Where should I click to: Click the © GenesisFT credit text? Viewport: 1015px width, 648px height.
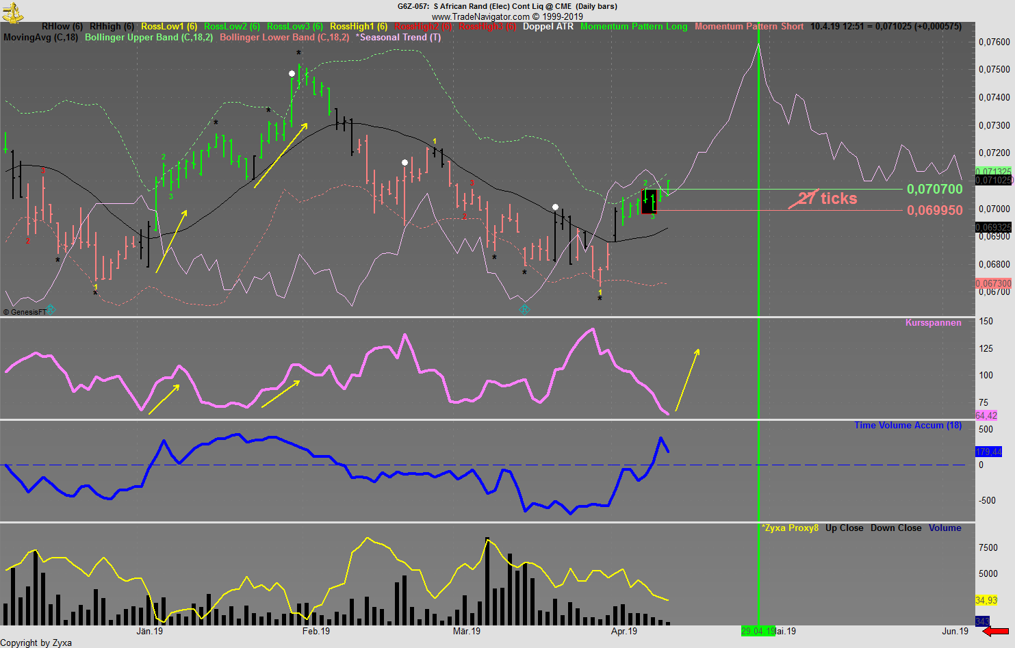(25, 312)
